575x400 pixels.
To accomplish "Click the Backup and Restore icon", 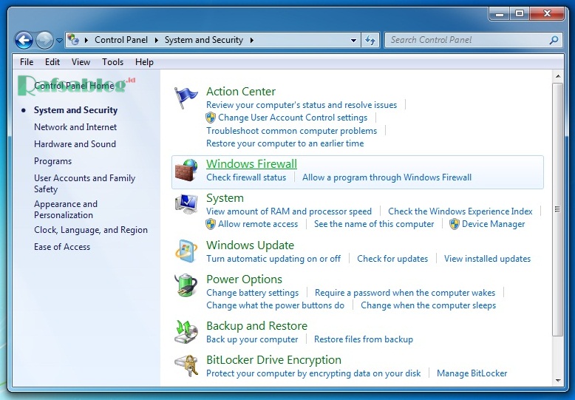I will [186, 332].
